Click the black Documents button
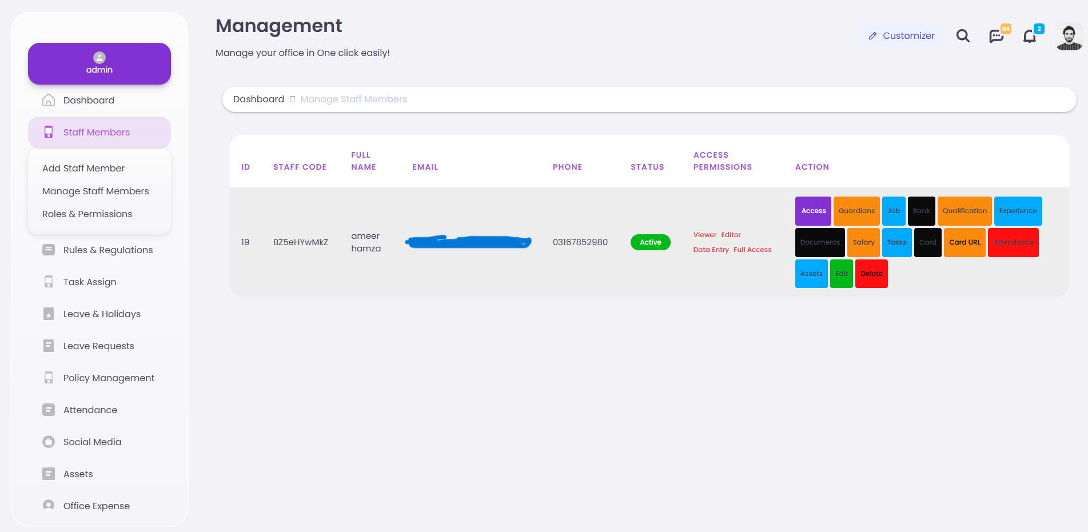This screenshot has height=532, width=1088. point(820,242)
